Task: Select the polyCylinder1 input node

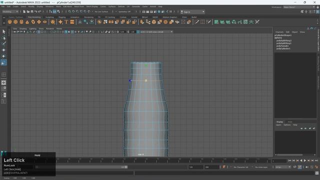Action: (x=283, y=48)
